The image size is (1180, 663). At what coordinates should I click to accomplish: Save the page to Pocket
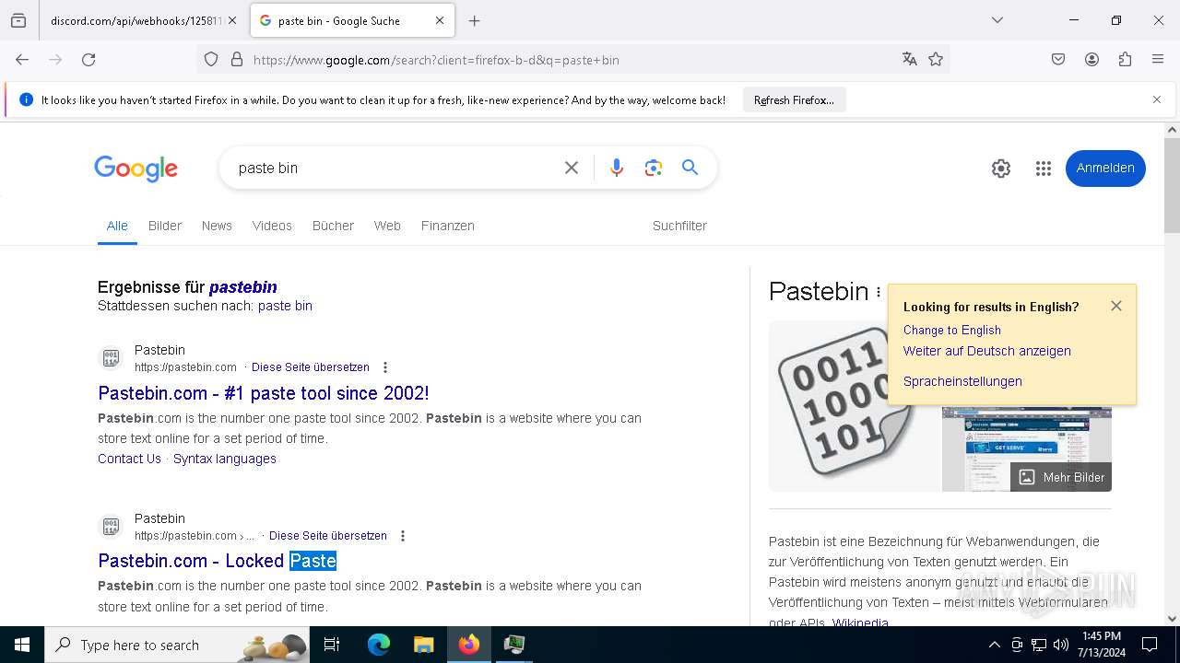click(x=1058, y=60)
